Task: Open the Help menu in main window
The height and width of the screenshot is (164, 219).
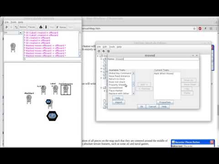Action: pyautogui.click(x=21, y=22)
